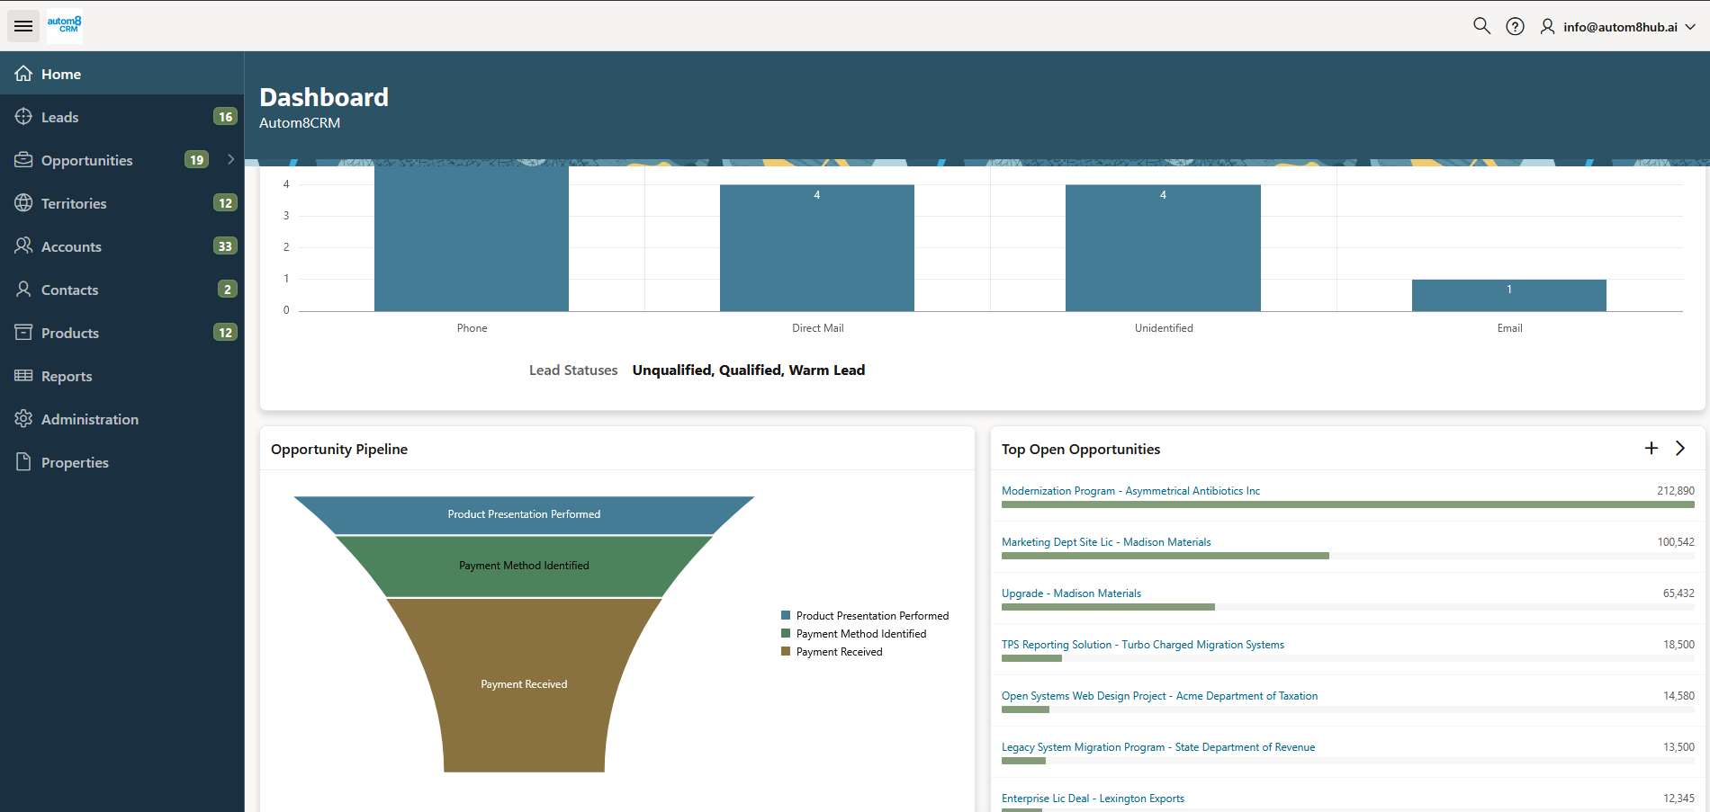Select the Leads icon in sidebar

[x=23, y=117]
